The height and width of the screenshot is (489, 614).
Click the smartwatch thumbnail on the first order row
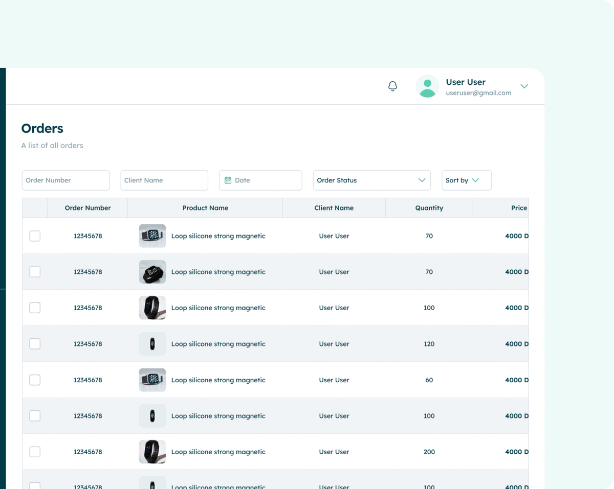(x=152, y=236)
